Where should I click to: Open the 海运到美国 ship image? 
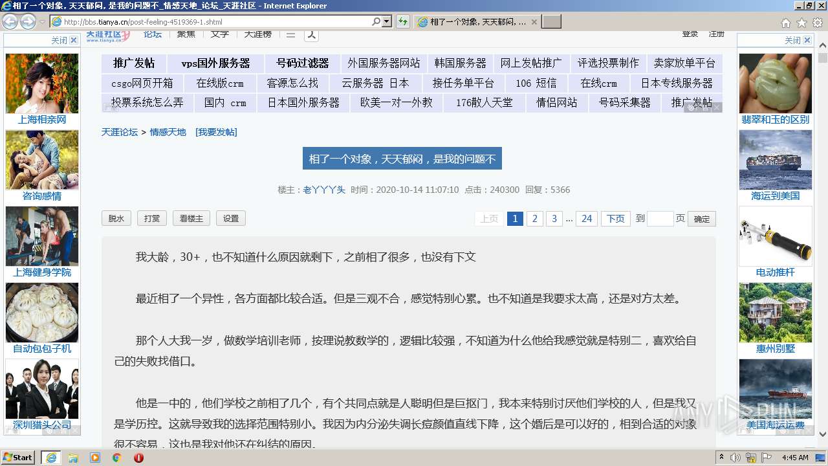pyautogui.click(x=776, y=160)
